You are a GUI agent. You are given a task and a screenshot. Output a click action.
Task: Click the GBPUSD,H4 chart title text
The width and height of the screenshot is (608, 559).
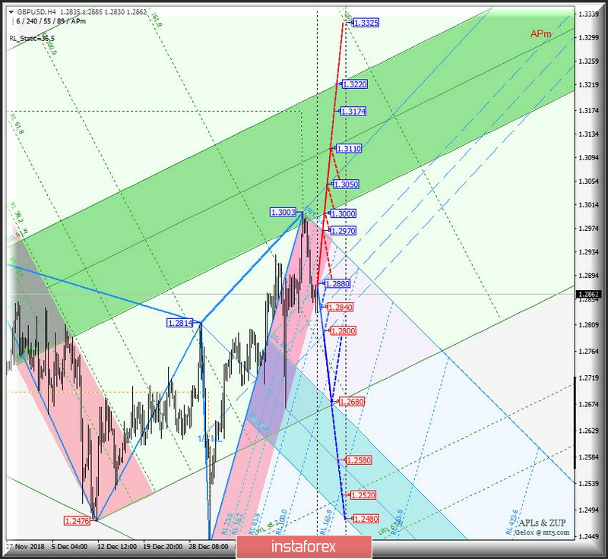36,12
